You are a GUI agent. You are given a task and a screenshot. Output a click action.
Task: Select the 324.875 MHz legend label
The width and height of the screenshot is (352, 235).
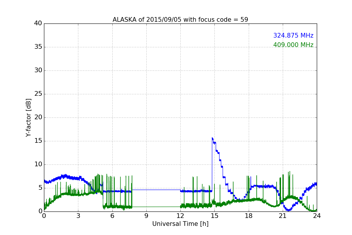coord(293,36)
